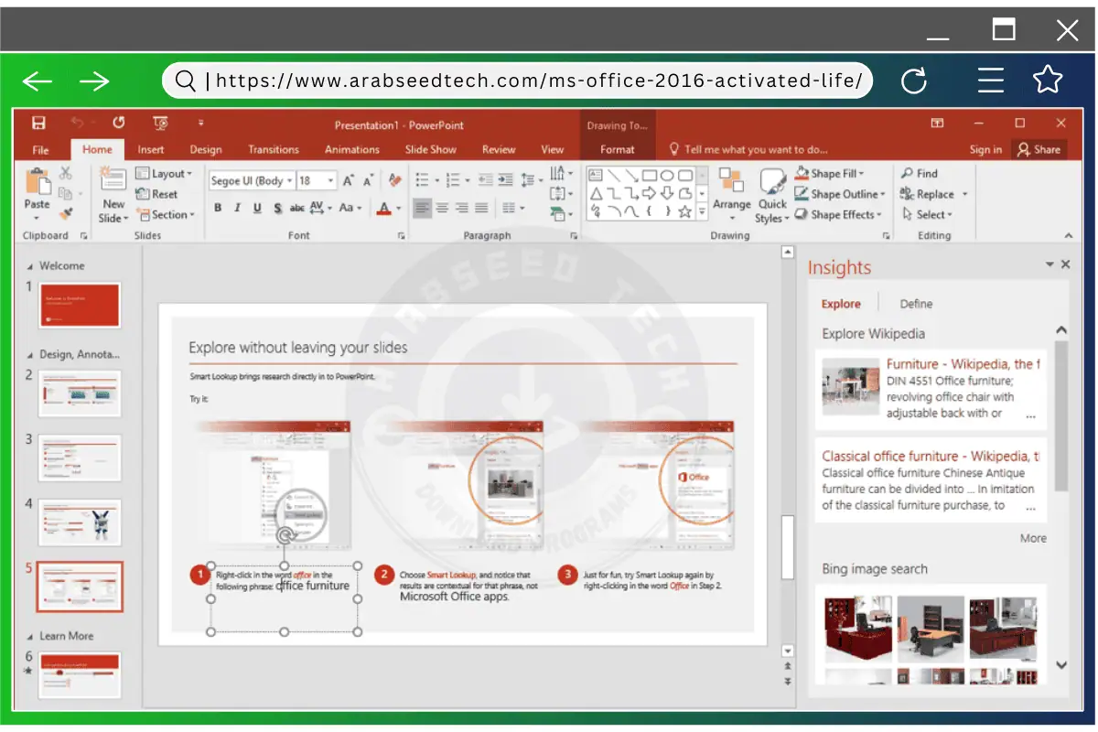This screenshot has height=732, width=1098.
Task: Pick the Arrow shape from Drawing gallery
Action: click(633, 176)
